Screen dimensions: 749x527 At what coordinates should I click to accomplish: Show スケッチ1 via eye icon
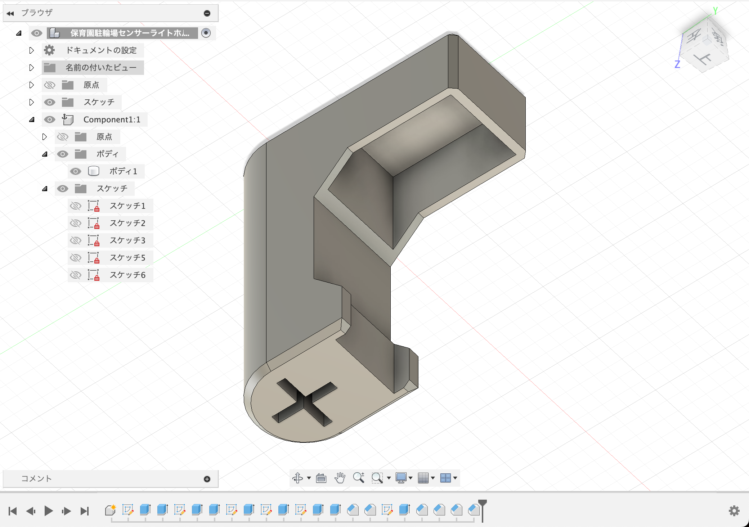pos(76,206)
